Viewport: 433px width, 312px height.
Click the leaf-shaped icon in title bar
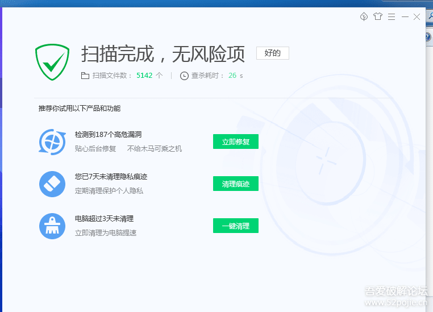pos(364,17)
